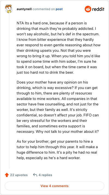Screen dimensions: 109x195
Task: Click auntynell's Snoo avatar image
Action: 9,9
